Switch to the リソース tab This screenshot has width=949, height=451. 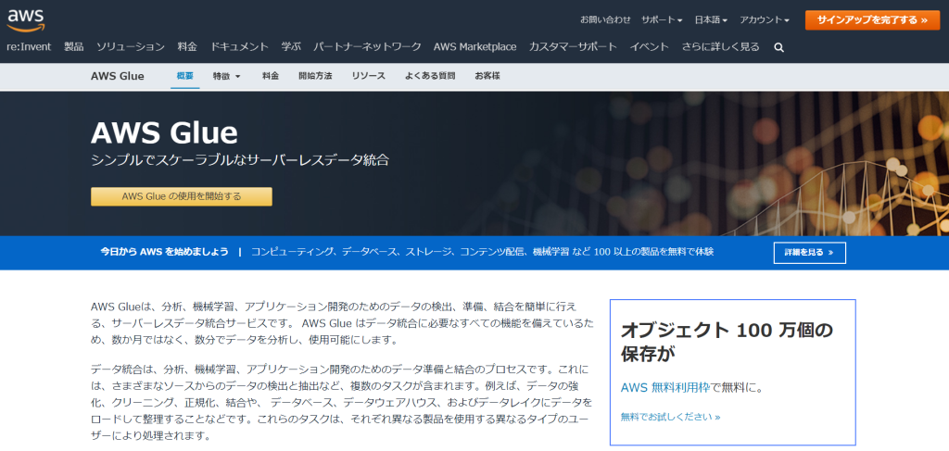coord(369,76)
